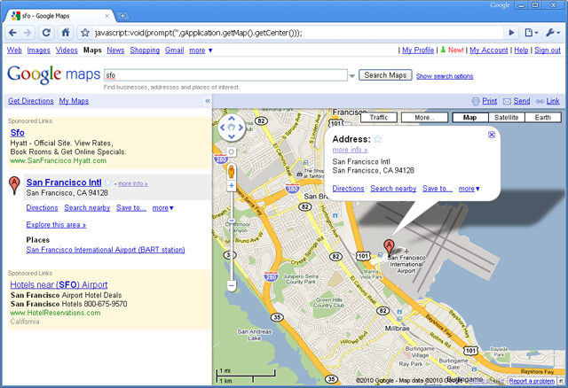568x388 pixels.
Task: Toggle the Traffic layer
Action: coord(379,118)
